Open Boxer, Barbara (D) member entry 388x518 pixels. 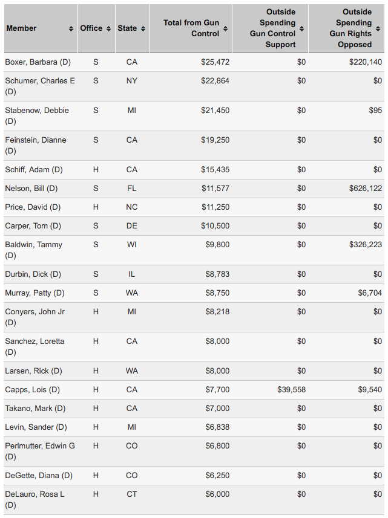click(38, 62)
